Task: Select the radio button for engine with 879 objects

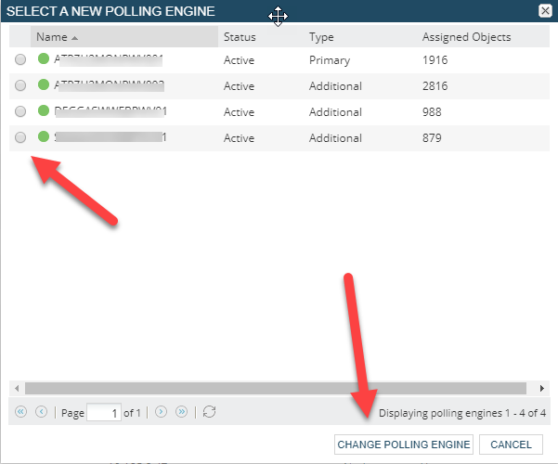Action: (x=20, y=137)
